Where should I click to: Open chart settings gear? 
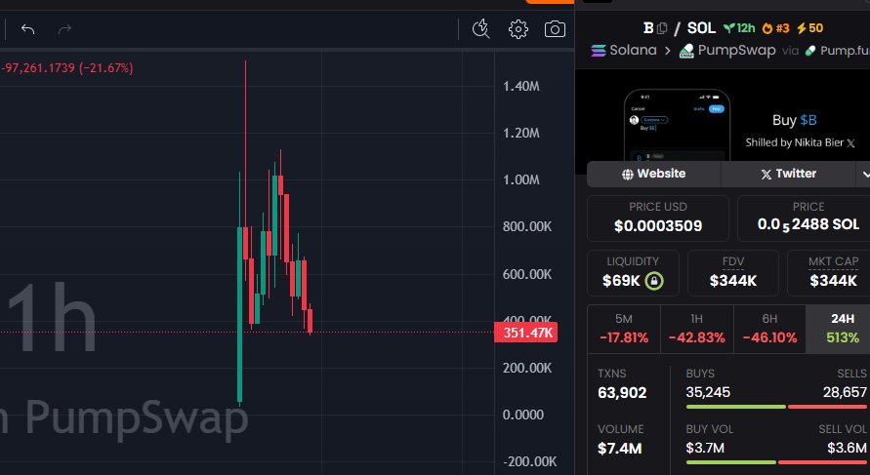tap(518, 29)
